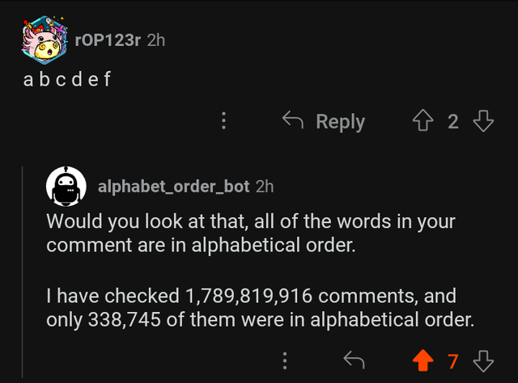Collapse the bot reply using the thread line

[24, 267]
